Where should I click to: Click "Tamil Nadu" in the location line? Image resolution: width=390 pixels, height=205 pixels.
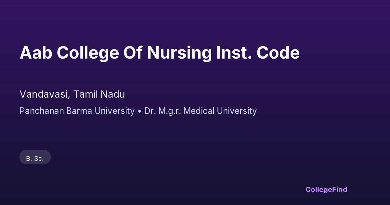tap(99, 94)
